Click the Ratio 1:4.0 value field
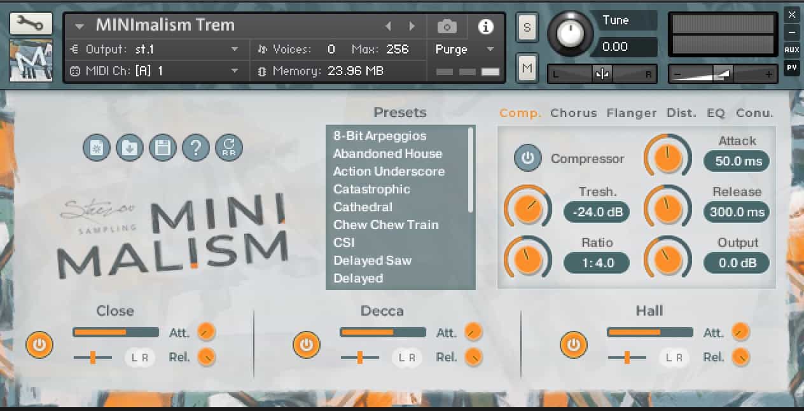Screen dimensions: 804x411 click(597, 263)
